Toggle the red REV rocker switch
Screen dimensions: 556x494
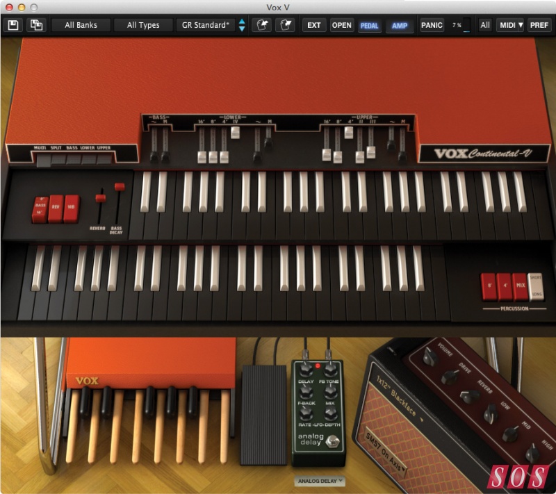coord(56,208)
